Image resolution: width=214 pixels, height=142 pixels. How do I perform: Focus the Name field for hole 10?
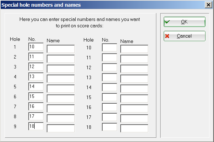tap(134, 49)
